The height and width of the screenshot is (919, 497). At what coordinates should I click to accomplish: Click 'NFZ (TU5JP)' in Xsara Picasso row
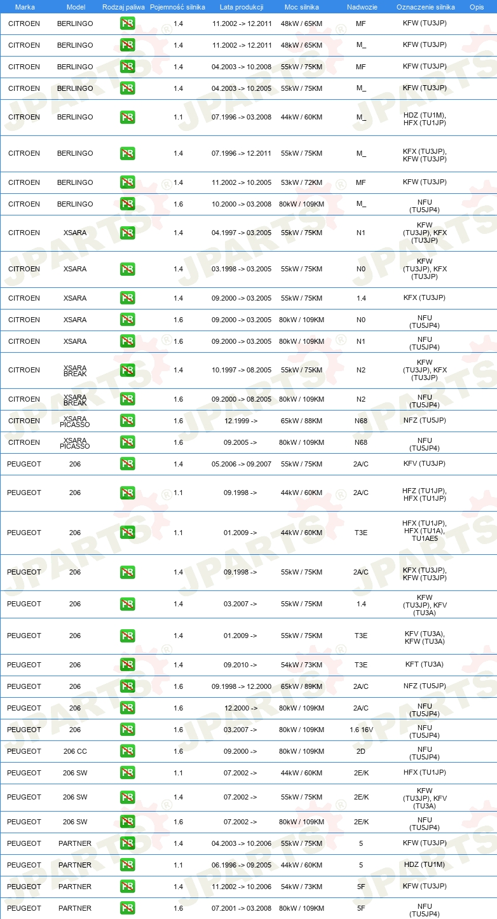[x=425, y=421]
